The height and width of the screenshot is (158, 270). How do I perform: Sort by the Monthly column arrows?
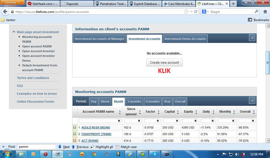point(234,112)
